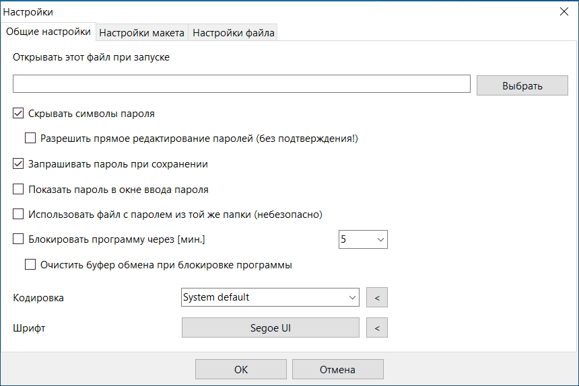Open the Настройки файла tab
The width and height of the screenshot is (579, 386).
(234, 32)
